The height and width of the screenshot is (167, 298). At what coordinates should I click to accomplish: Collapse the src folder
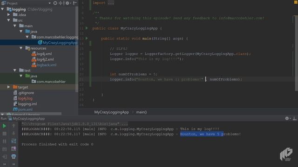(x=8, y=20)
